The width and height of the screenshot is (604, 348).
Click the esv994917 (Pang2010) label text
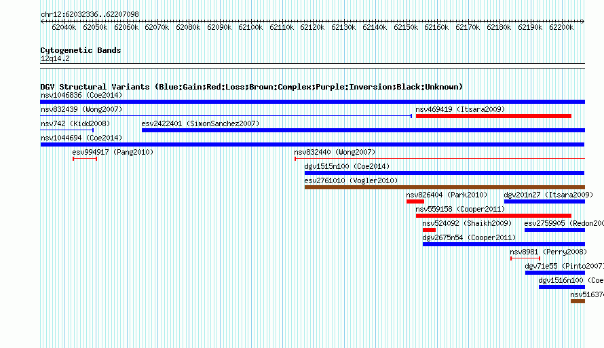(x=113, y=152)
